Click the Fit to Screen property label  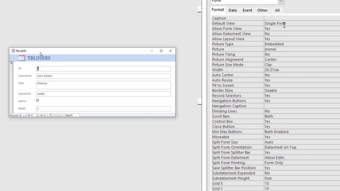click(223, 85)
